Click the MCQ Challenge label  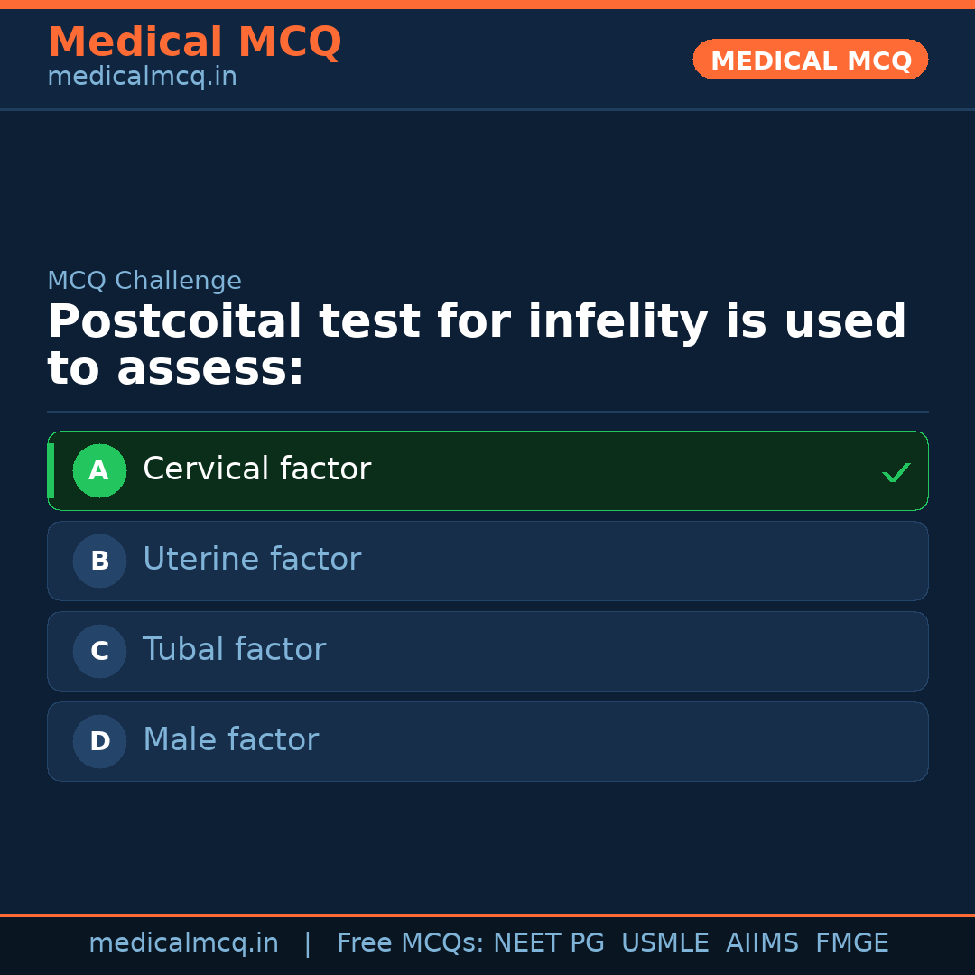[x=144, y=281]
